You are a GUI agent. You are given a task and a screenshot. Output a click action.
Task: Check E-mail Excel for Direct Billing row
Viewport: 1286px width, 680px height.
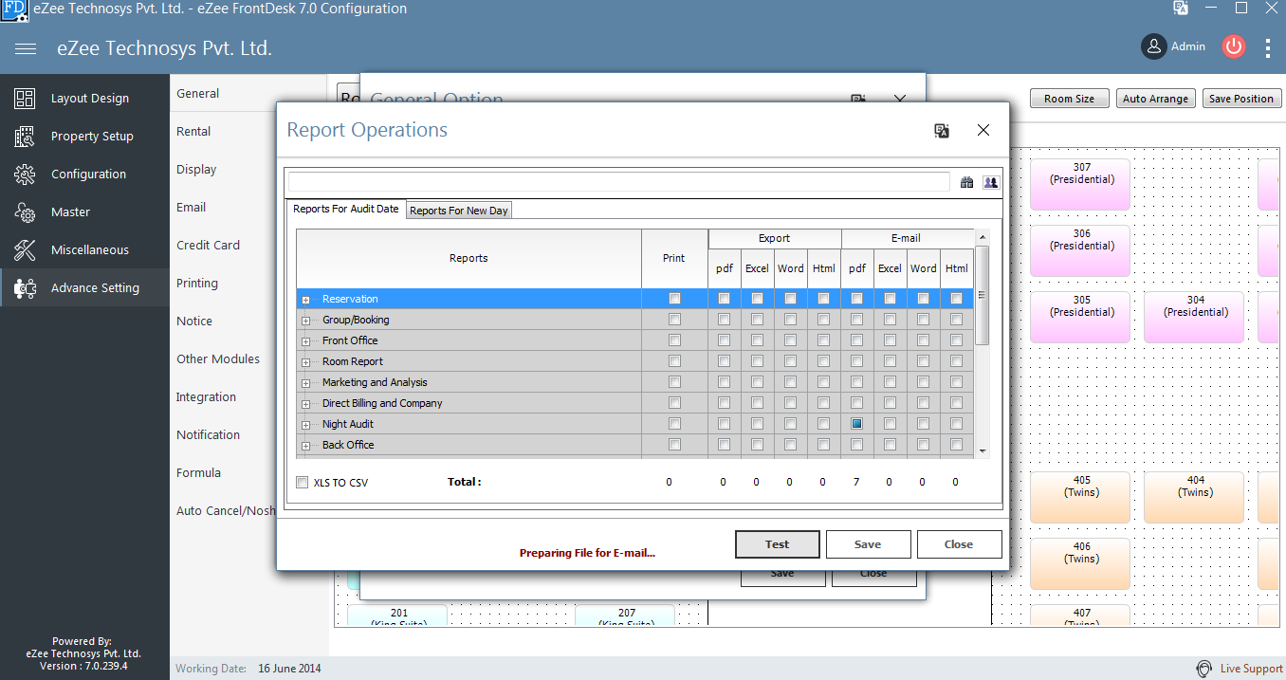(890, 403)
